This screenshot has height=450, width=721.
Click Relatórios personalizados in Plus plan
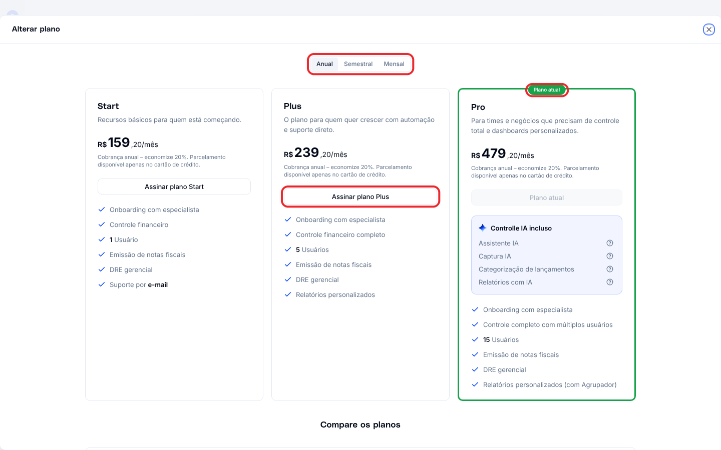[335, 294]
